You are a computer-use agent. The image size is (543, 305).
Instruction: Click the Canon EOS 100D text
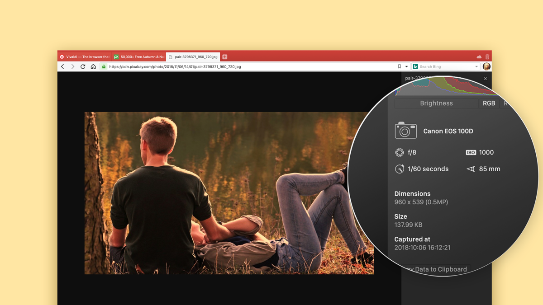point(448,131)
